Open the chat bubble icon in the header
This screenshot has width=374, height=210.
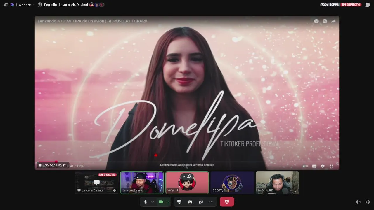(368, 5)
